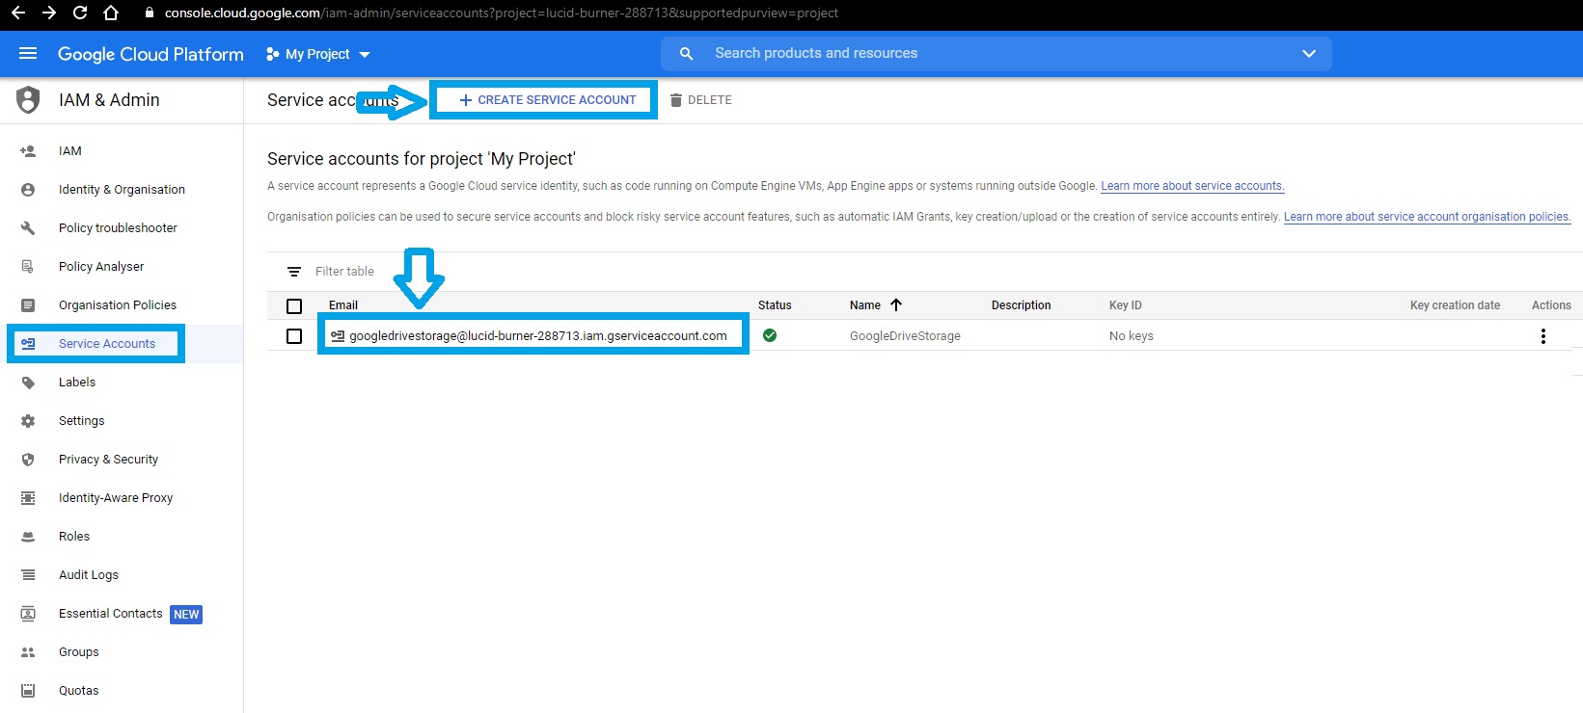Click Create Service Account button

coord(547,100)
